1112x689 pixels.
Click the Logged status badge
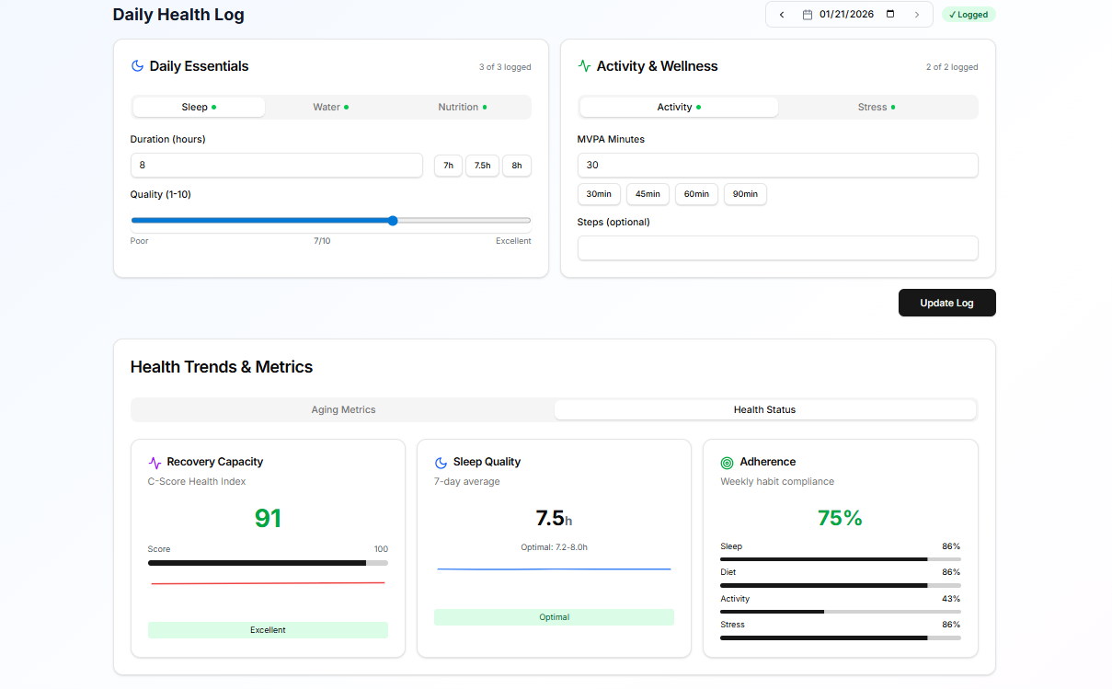pos(969,15)
